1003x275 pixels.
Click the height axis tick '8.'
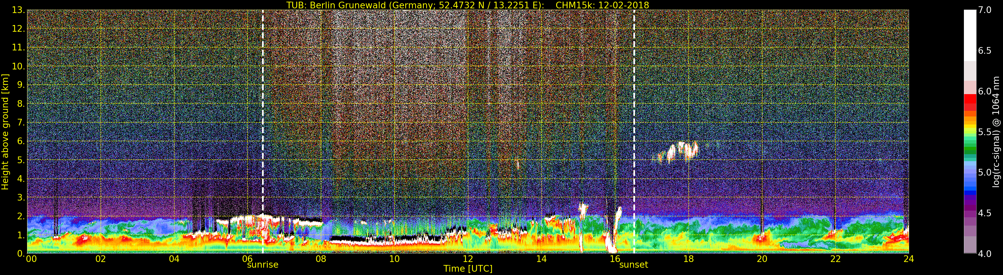click(x=21, y=104)
